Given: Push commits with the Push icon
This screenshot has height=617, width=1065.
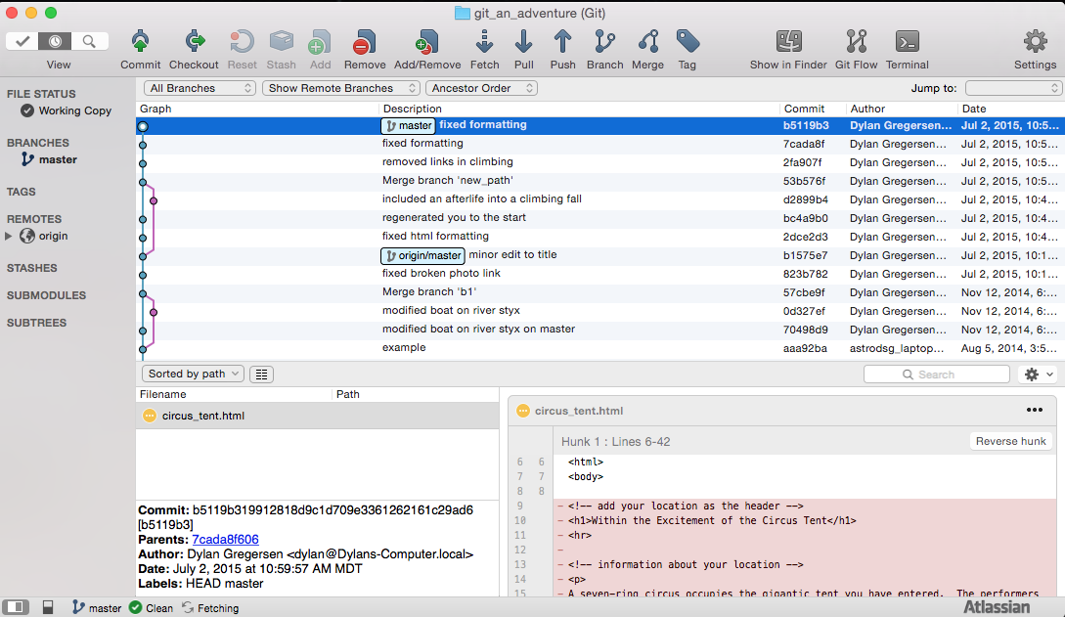Looking at the screenshot, I should pos(562,50).
